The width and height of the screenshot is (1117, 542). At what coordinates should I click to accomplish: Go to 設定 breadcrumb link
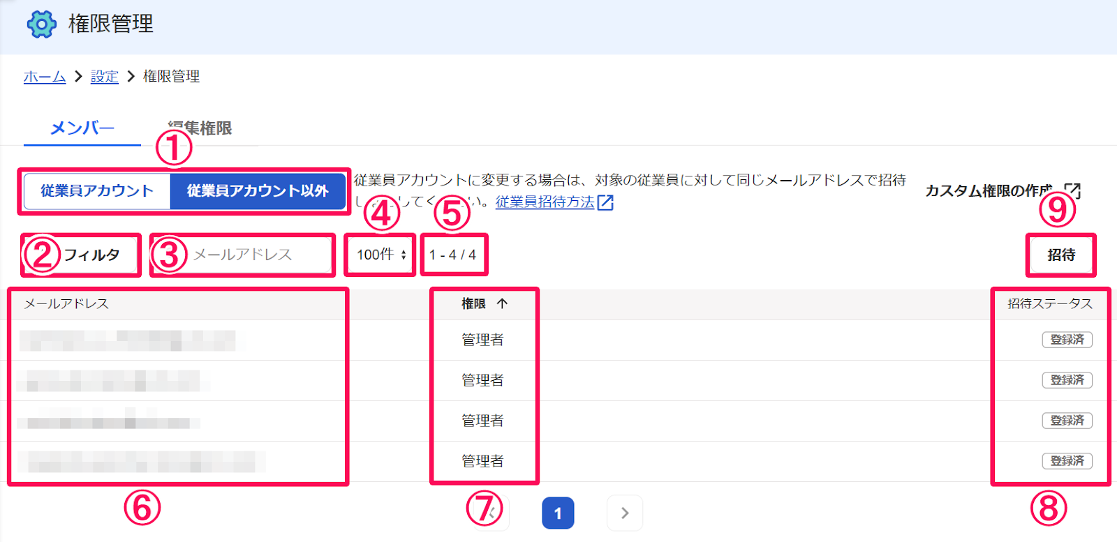105,77
